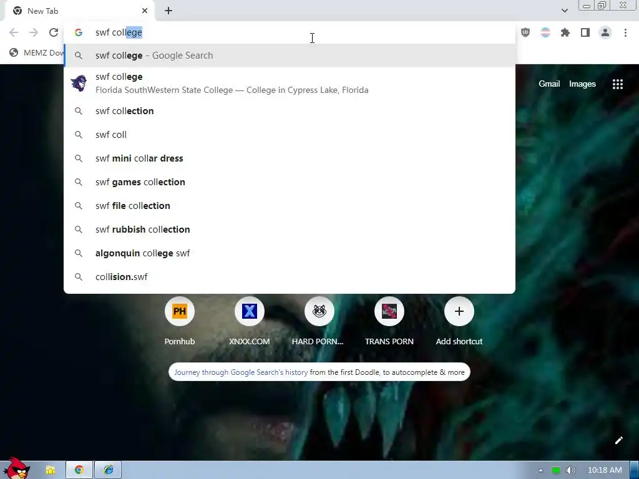Open the folder icon in the taskbar
Viewport: 639px width, 479px height.
point(51,470)
